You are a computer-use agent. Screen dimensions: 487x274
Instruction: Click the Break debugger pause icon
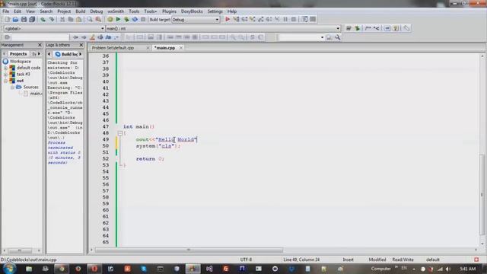(x=285, y=20)
